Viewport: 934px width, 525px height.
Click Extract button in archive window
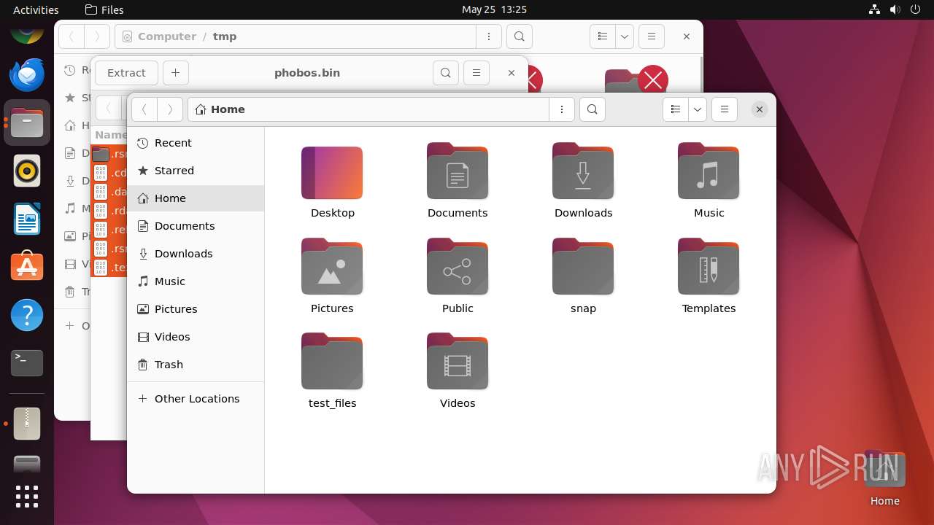(x=126, y=73)
